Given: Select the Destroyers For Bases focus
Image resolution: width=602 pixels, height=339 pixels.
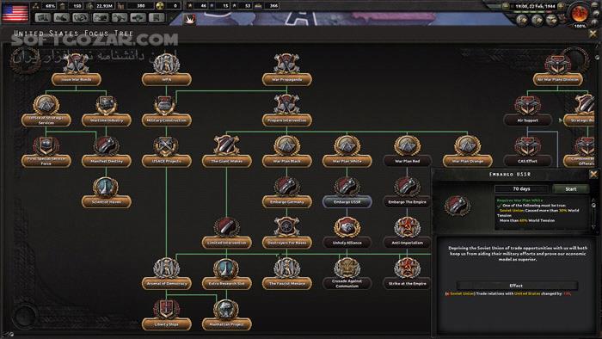Looking at the screenshot, I should click(x=286, y=243).
